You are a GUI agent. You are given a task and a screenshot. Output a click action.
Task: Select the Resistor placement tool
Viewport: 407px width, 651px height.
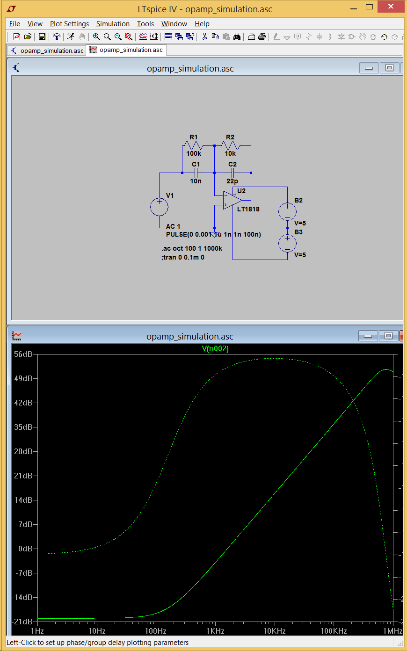click(308, 36)
